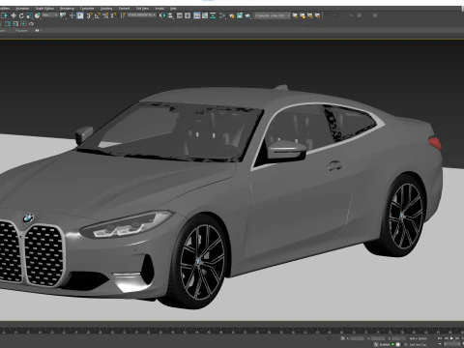This screenshot has height=348, width=464.
Task: Click the third render icon after the preset dropdown
Action: (x=310, y=15)
